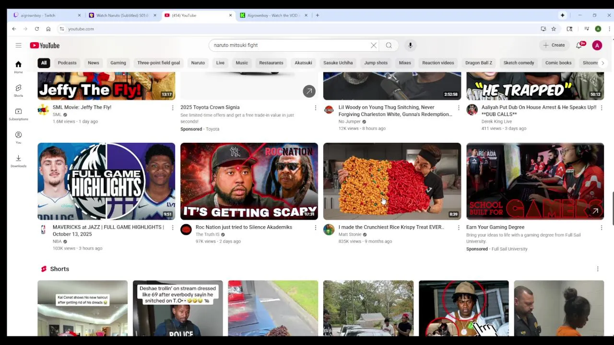Select the News filter chip

coord(94,63)
